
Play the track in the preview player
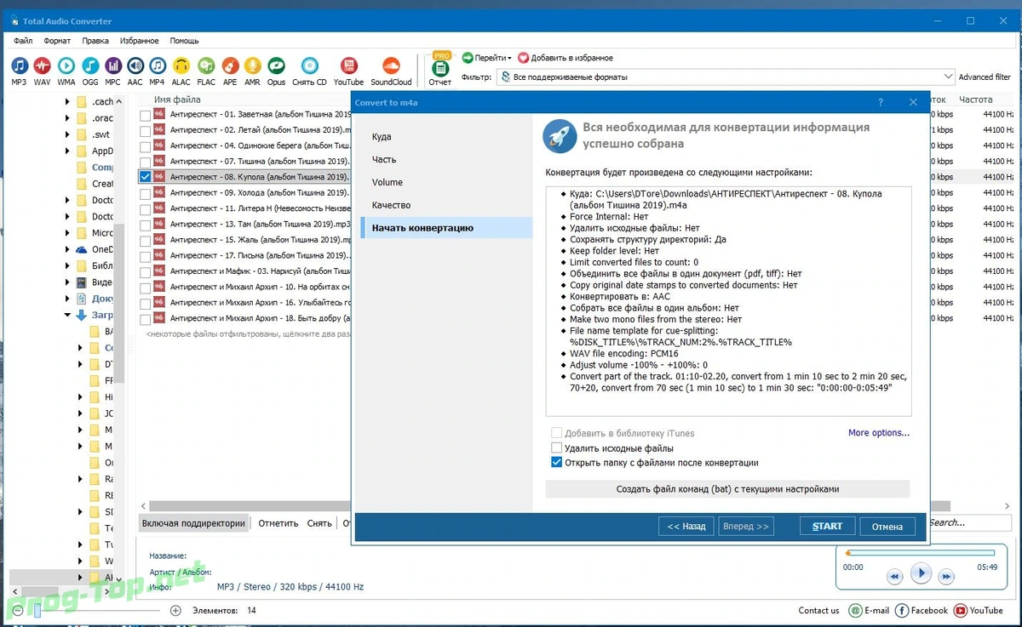click(x=920, y=573)
